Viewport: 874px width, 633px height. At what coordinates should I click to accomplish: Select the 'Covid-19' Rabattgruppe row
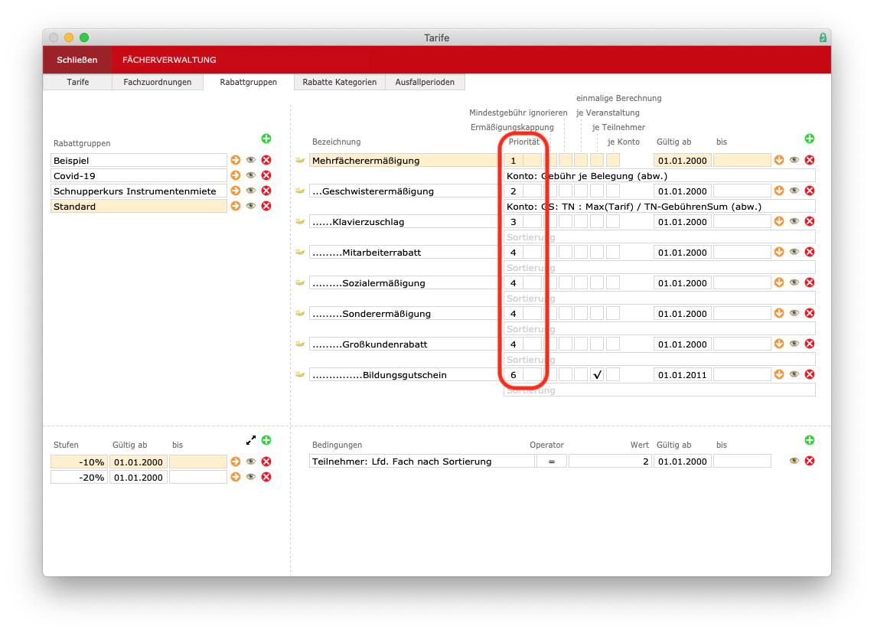[139, 176]
